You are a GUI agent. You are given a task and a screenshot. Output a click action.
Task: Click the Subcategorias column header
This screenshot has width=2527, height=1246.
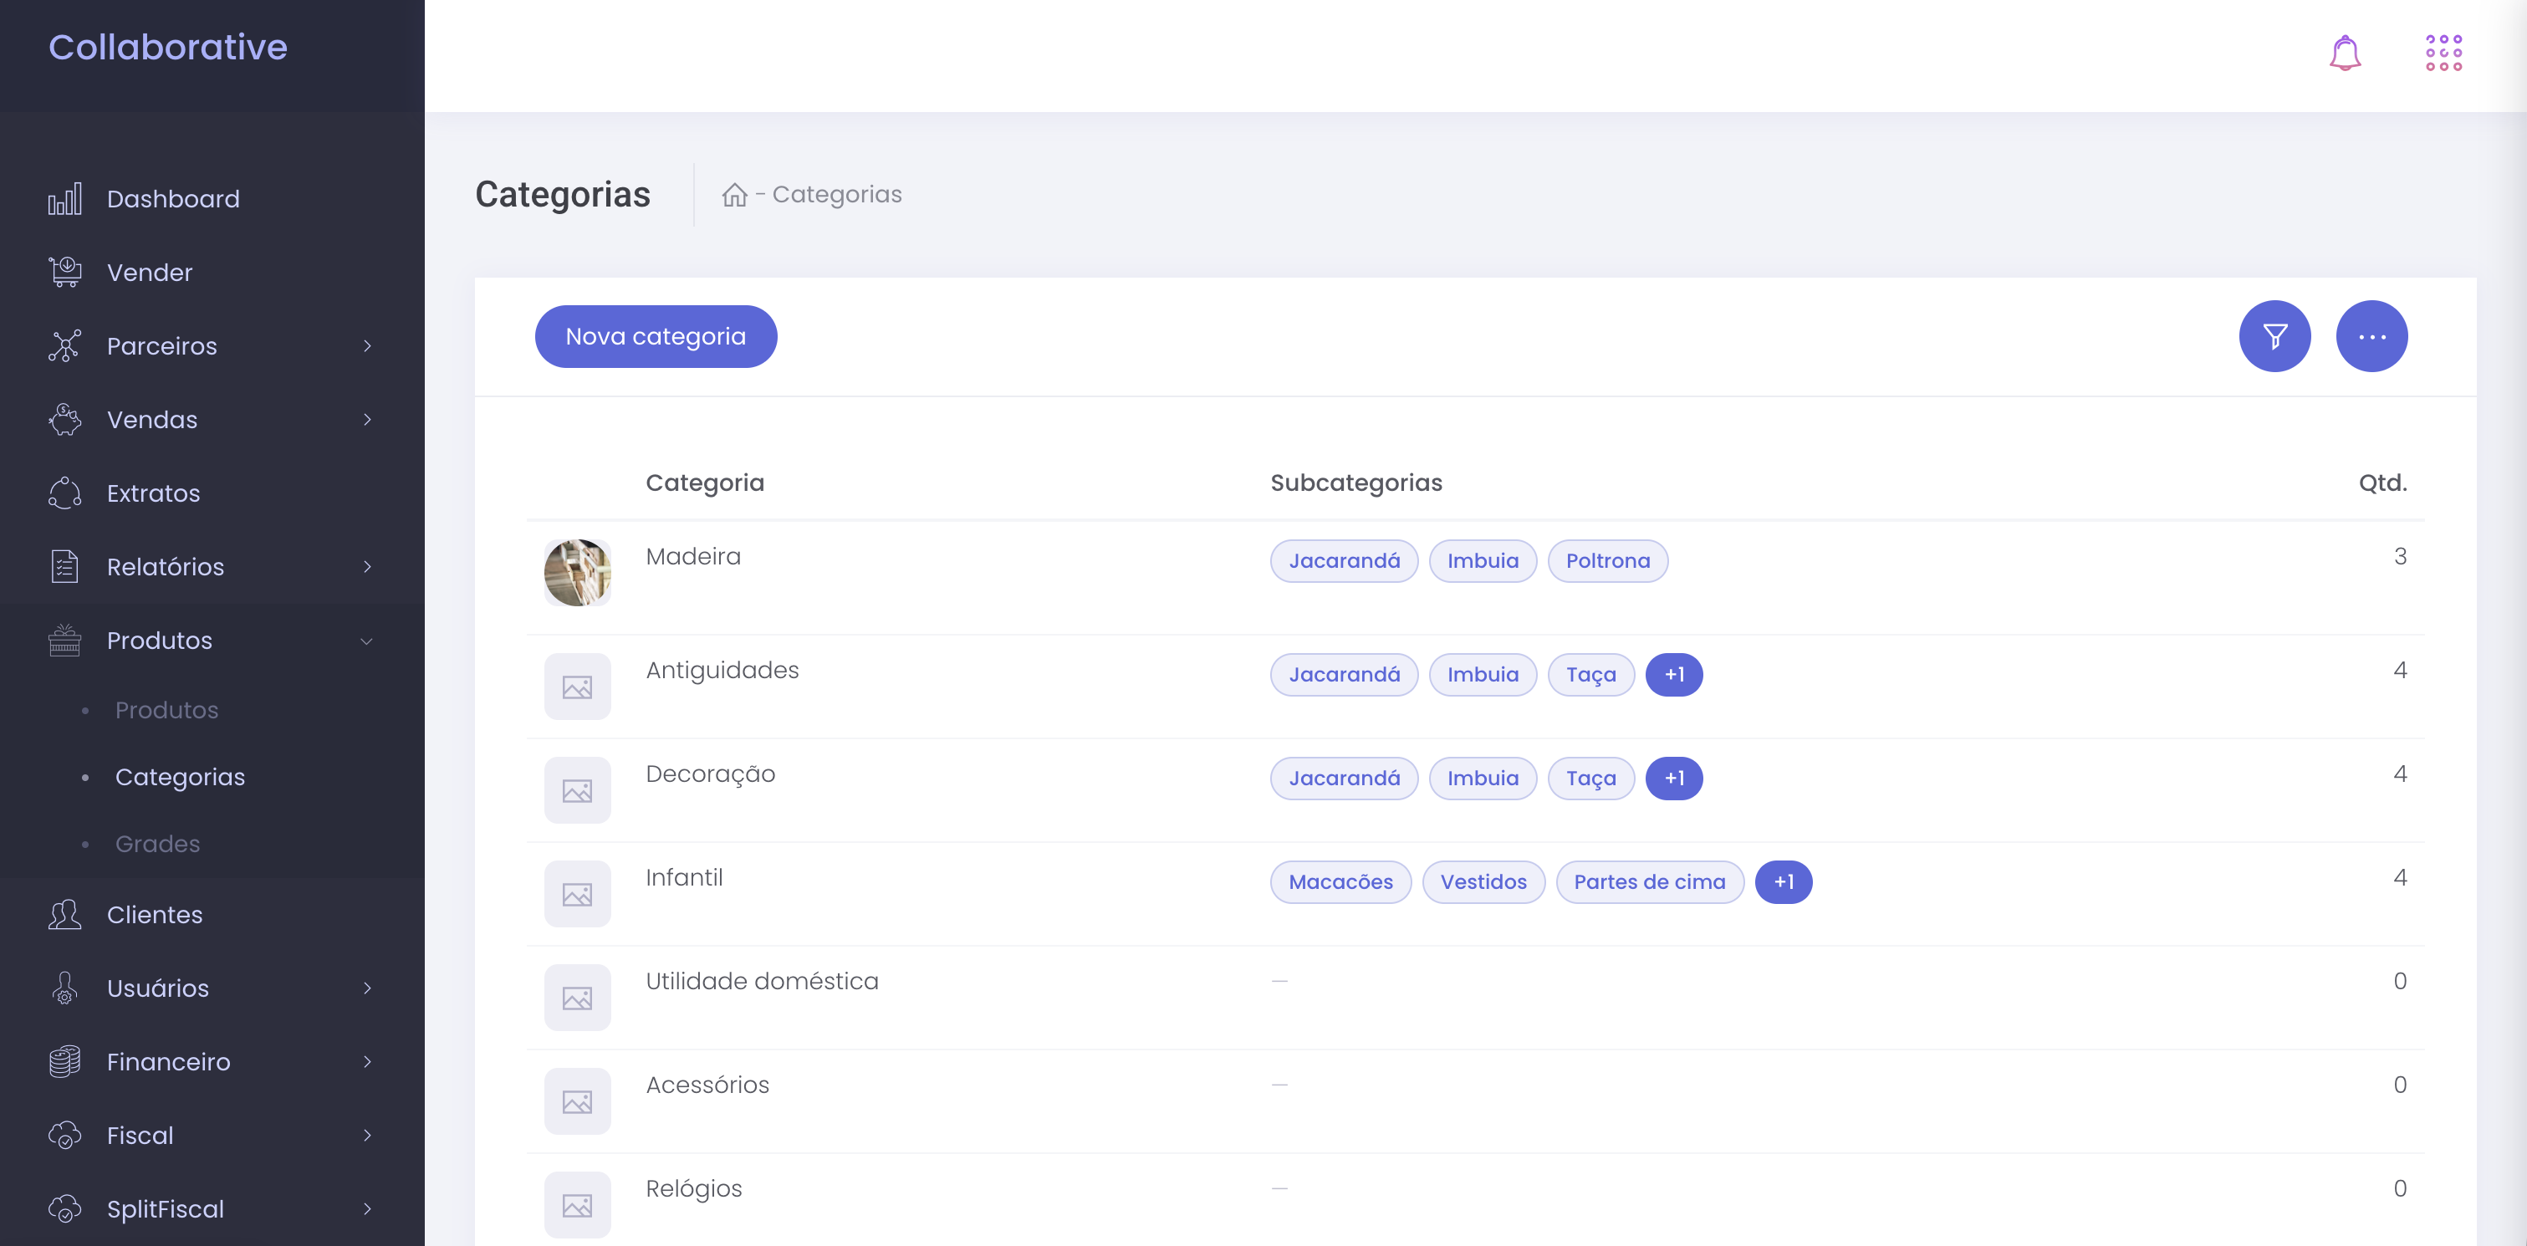tap(1356, 483)
